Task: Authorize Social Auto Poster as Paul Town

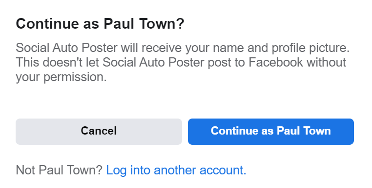Action: tap(270, 132)
